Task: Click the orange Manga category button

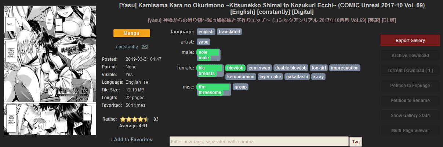Action: tap(132, 33)
